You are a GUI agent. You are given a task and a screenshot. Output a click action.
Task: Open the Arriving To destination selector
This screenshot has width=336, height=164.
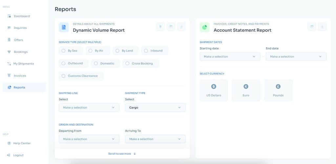click(x=155, y=139)
